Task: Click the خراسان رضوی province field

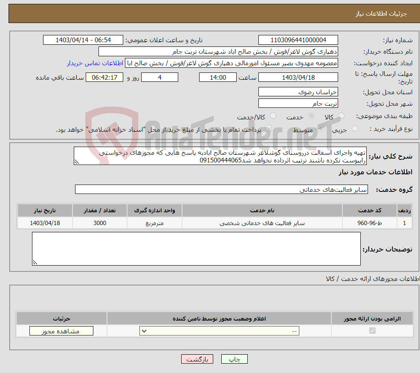Action: [x=298, y=92]
